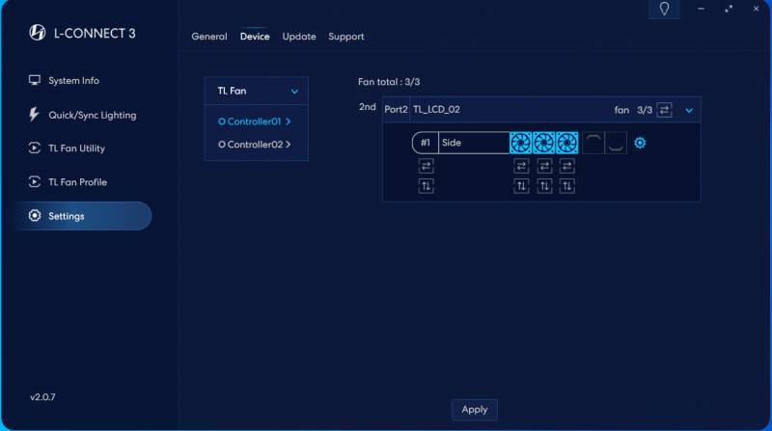Image resolution: width=772 pixels, height=431 pixels.
Task: Click the TL_LCD_02 device name
Action: click(x=436, y=109)
